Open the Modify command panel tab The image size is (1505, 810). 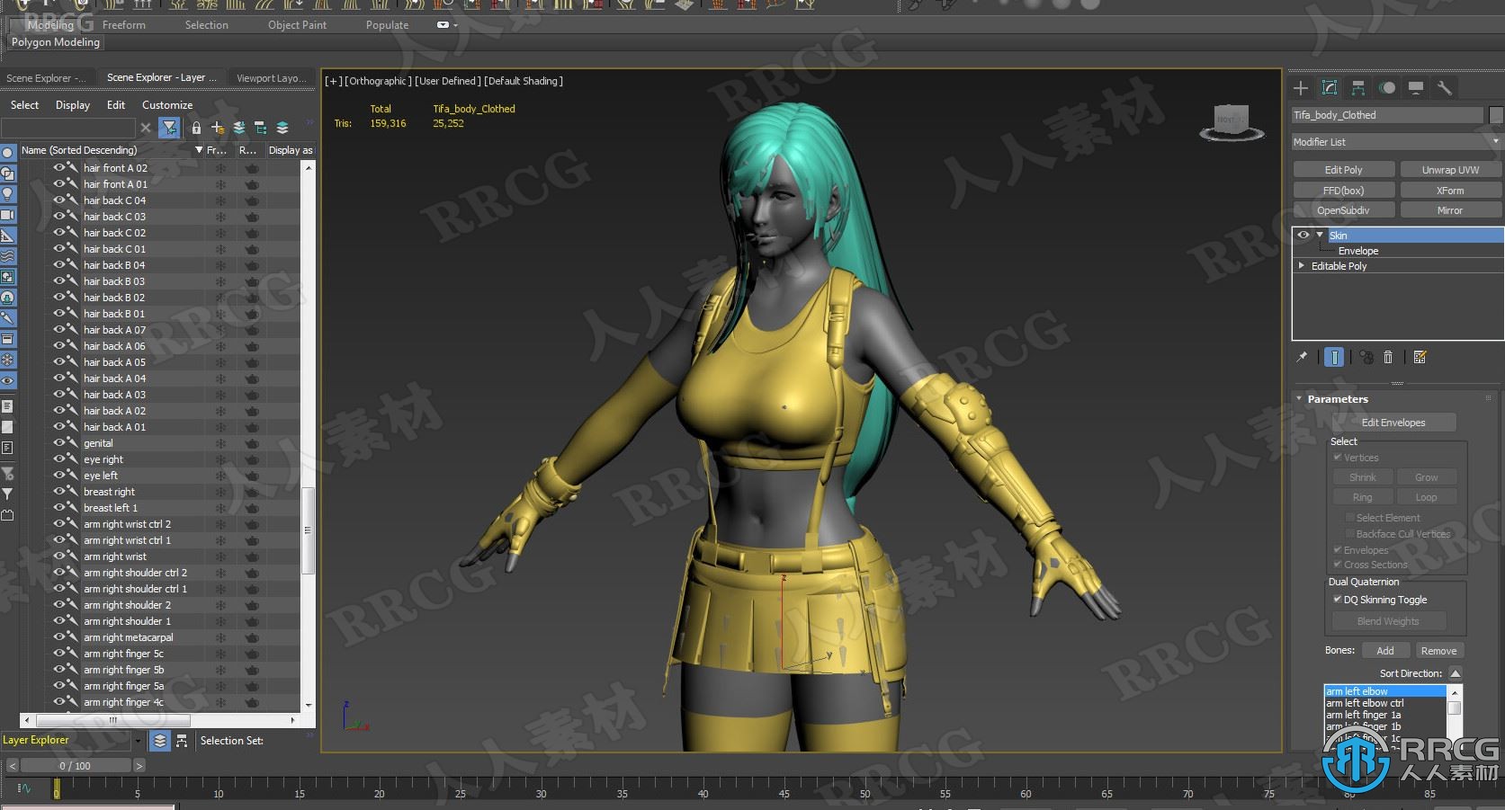1330,87
